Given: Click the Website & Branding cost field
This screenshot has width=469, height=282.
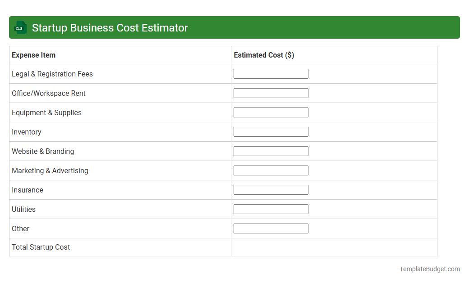Looking at the screenshot, I should pyautogui.click(x=271, y=151).
